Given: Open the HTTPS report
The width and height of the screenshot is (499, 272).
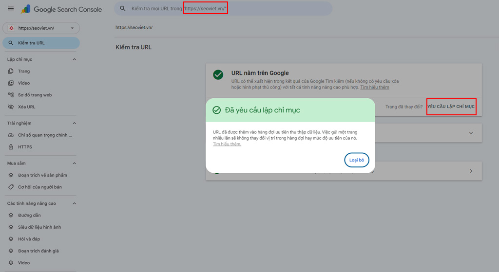Looking at the screenshot, I should pyautogui.click(x=25, y=147).
